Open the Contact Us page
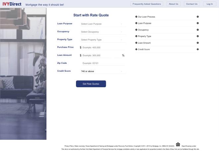 tap(191, 4)
